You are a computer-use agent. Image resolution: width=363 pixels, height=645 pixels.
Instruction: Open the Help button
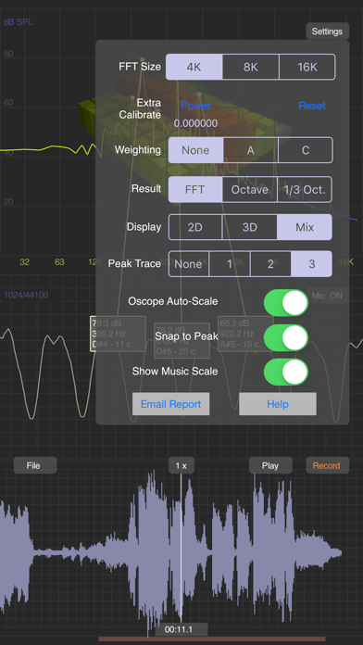click(x=278, y=404)
